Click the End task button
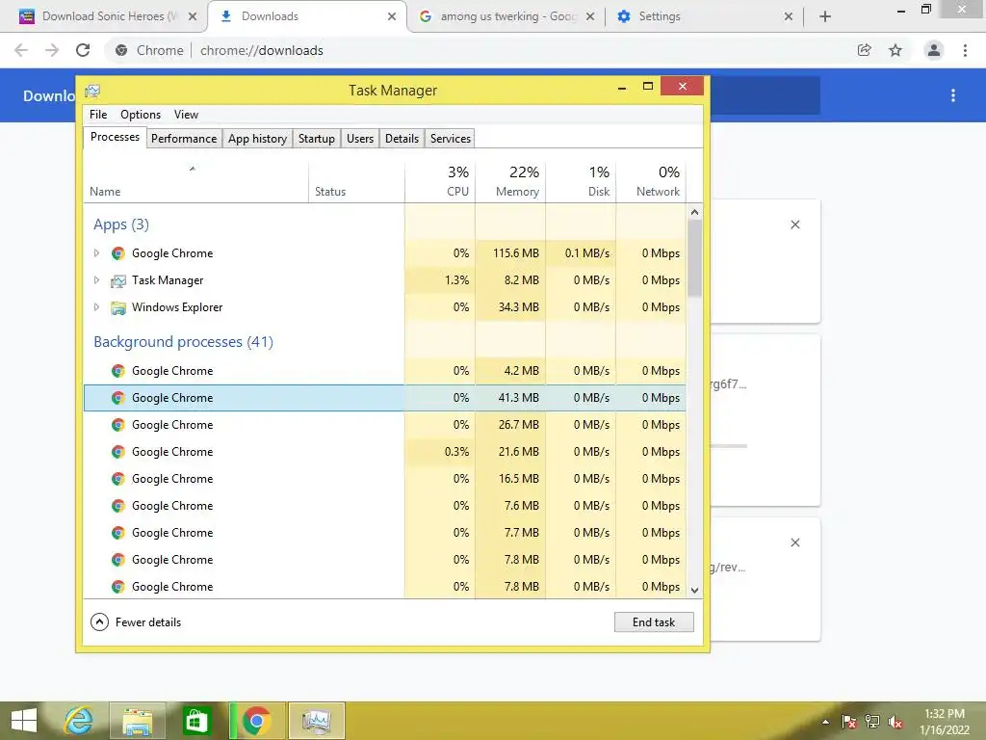The image size is (986, 740). point(654,622)
